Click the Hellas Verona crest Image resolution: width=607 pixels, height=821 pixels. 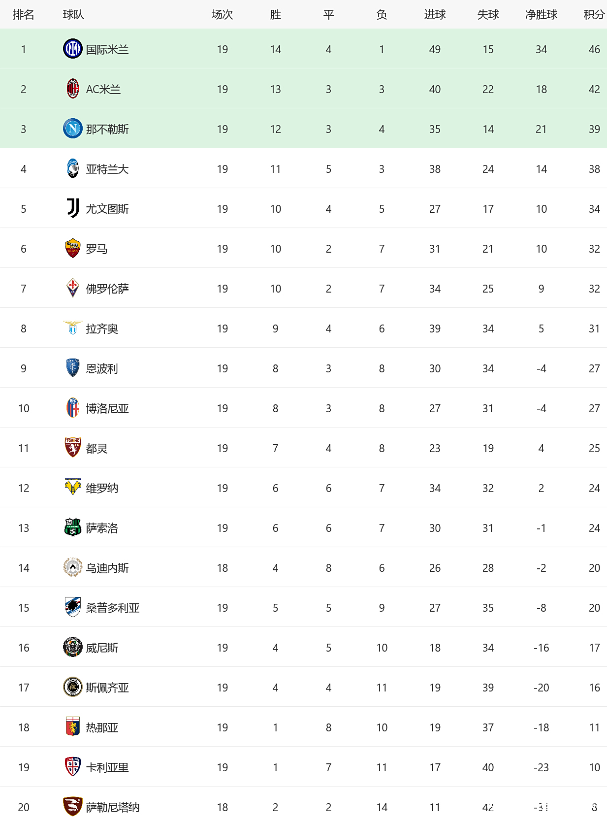pyautogui.click(x=73, y=488)
